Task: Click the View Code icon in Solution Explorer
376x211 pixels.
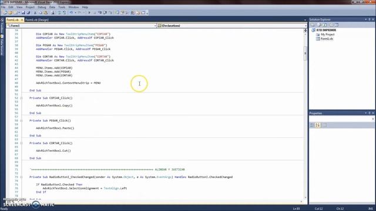Action: pos(331,25)
